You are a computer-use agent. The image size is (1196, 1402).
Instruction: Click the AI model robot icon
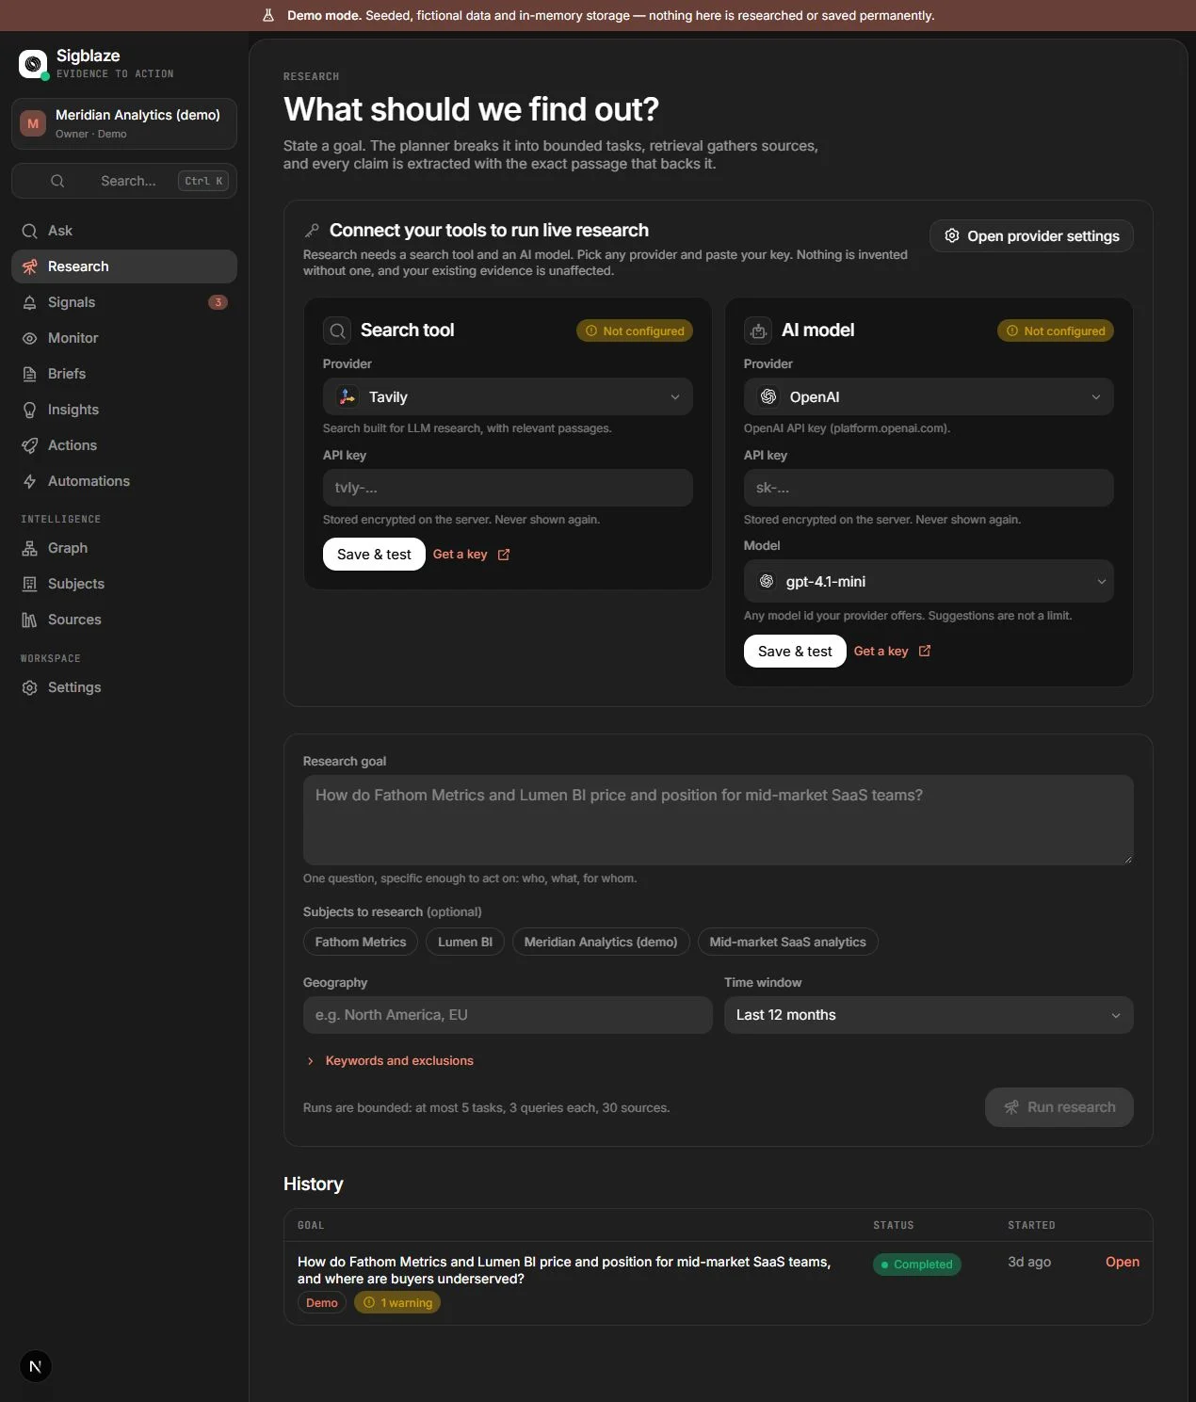point(758,330)
